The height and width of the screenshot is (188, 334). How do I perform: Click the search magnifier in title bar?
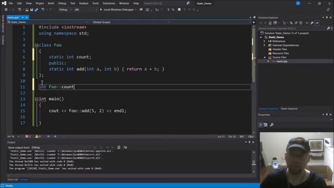click(x=188, y=3)
